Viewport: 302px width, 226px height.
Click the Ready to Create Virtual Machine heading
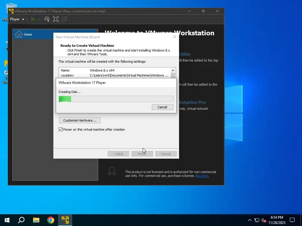point(87,46)
